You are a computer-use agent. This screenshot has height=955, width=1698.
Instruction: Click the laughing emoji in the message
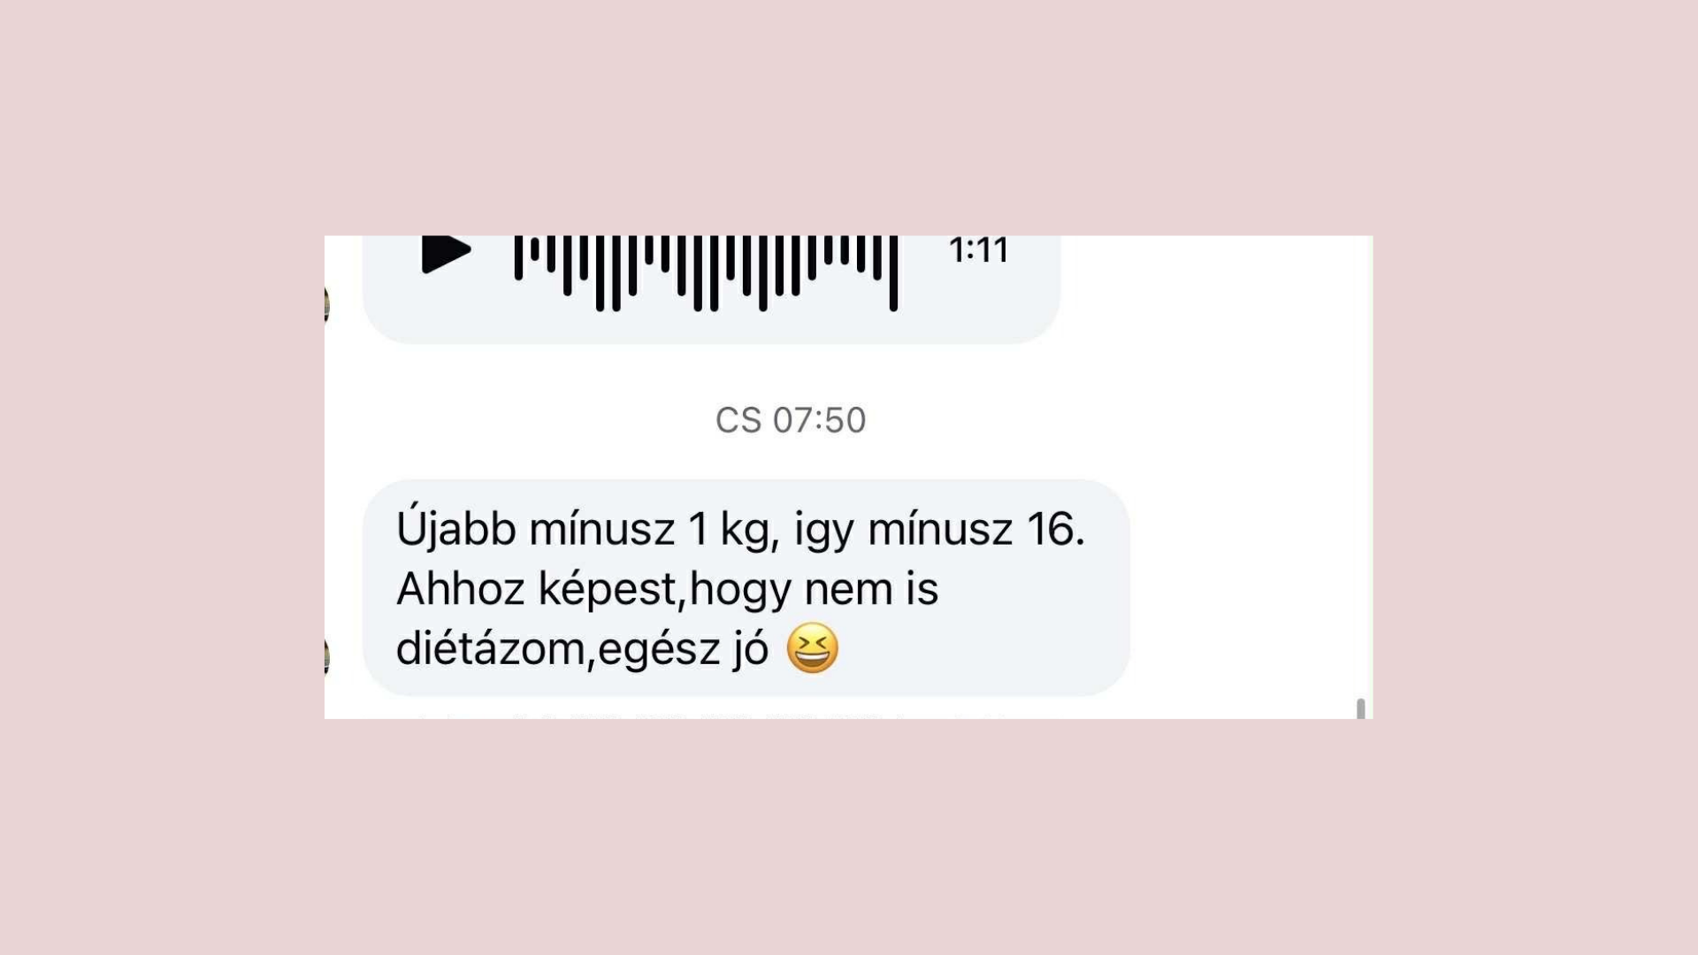[812, 648]
